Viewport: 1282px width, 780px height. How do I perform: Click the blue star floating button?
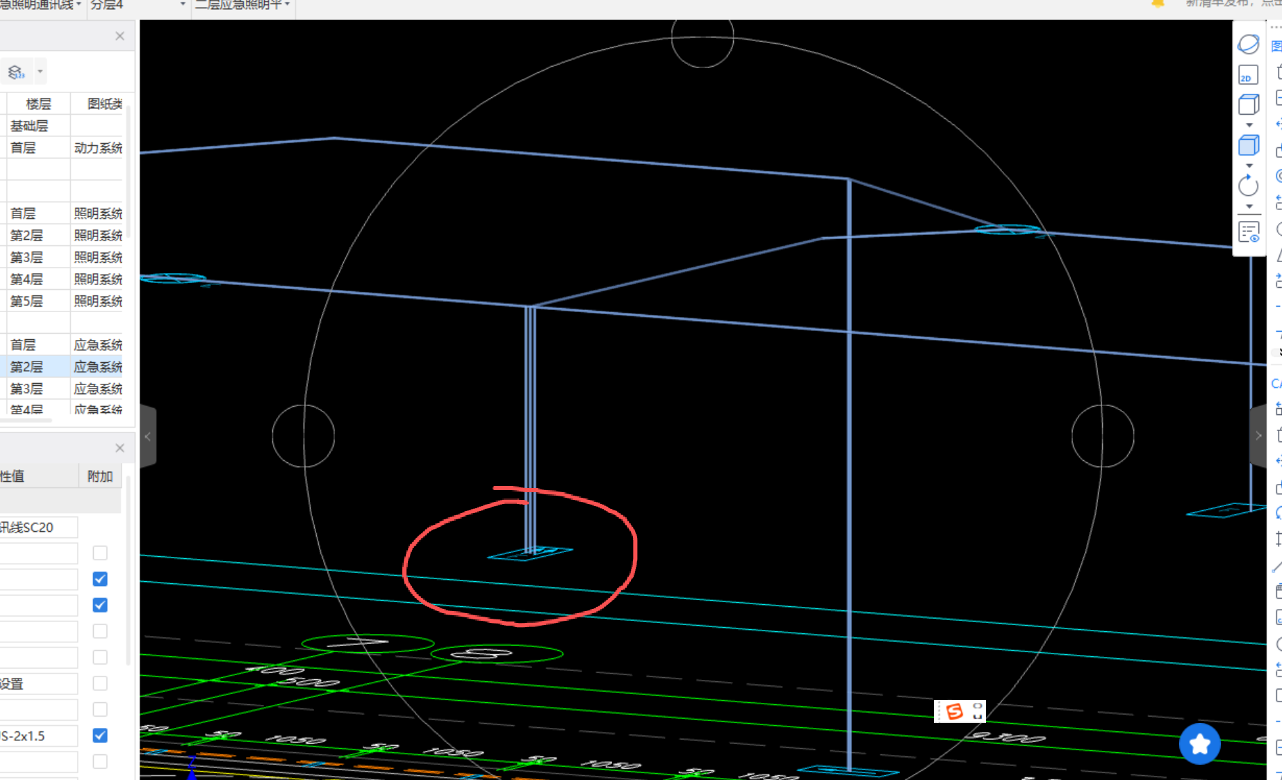[1199, 744]
